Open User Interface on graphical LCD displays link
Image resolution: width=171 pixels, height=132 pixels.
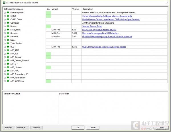[x=100, y=33]
